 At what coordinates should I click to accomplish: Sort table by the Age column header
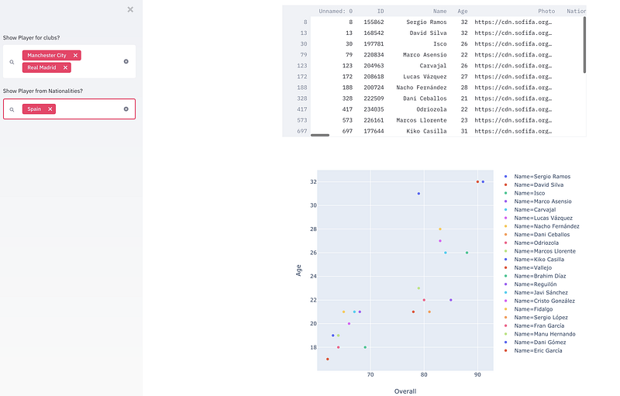tap(463, 11)
